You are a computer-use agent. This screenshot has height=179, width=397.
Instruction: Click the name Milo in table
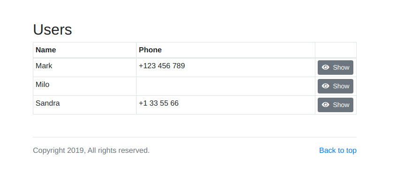[x=43, y=85]
